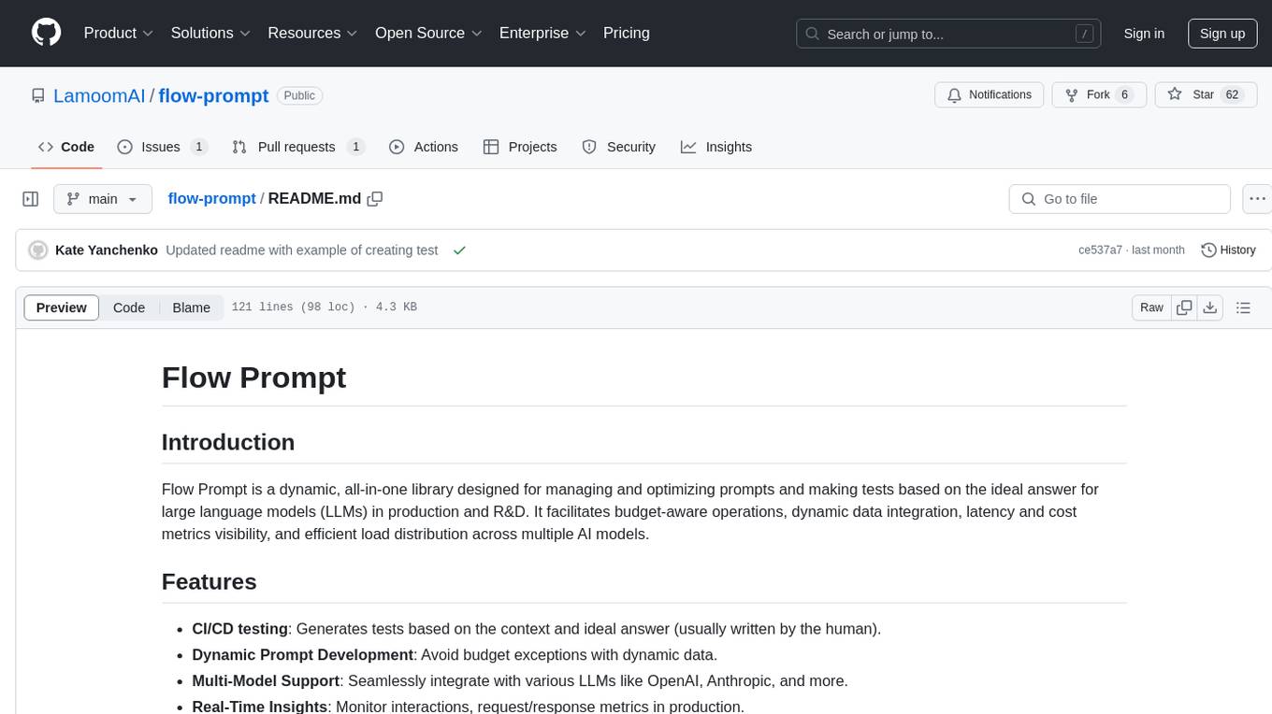Image resolution: width=1272 pixels, height=714 pixels.
Task: Open commit message about creating test
Action: coord(301,250)
